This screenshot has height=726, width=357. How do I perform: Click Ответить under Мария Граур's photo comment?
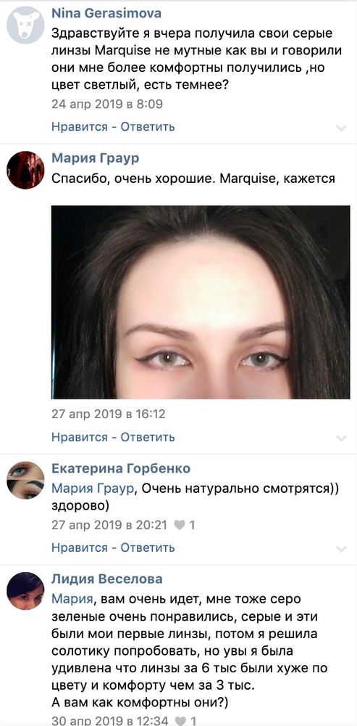point(148,436)
